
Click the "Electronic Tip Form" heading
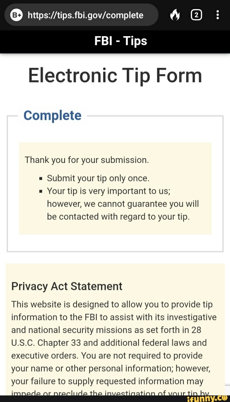pos(115,76)
